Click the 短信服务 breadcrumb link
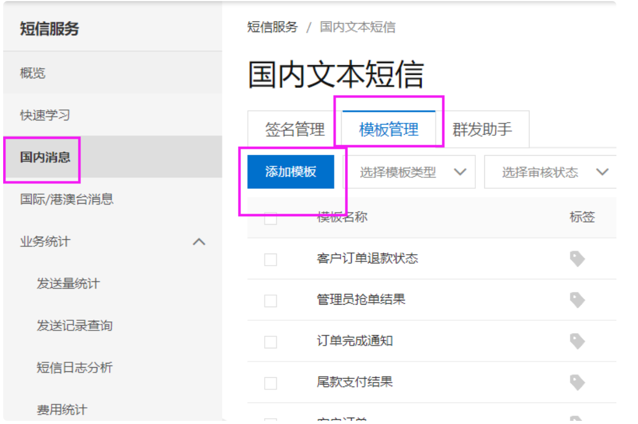Screen dimensions: 638x424 [273, 27]
